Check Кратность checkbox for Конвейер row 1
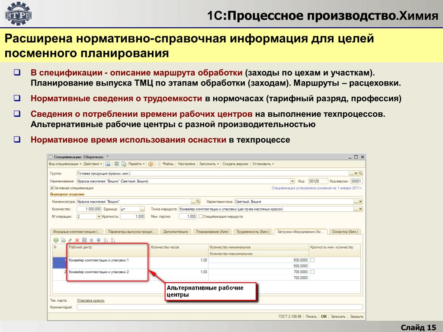Viewport: 443px width, 332px height. 312,260
